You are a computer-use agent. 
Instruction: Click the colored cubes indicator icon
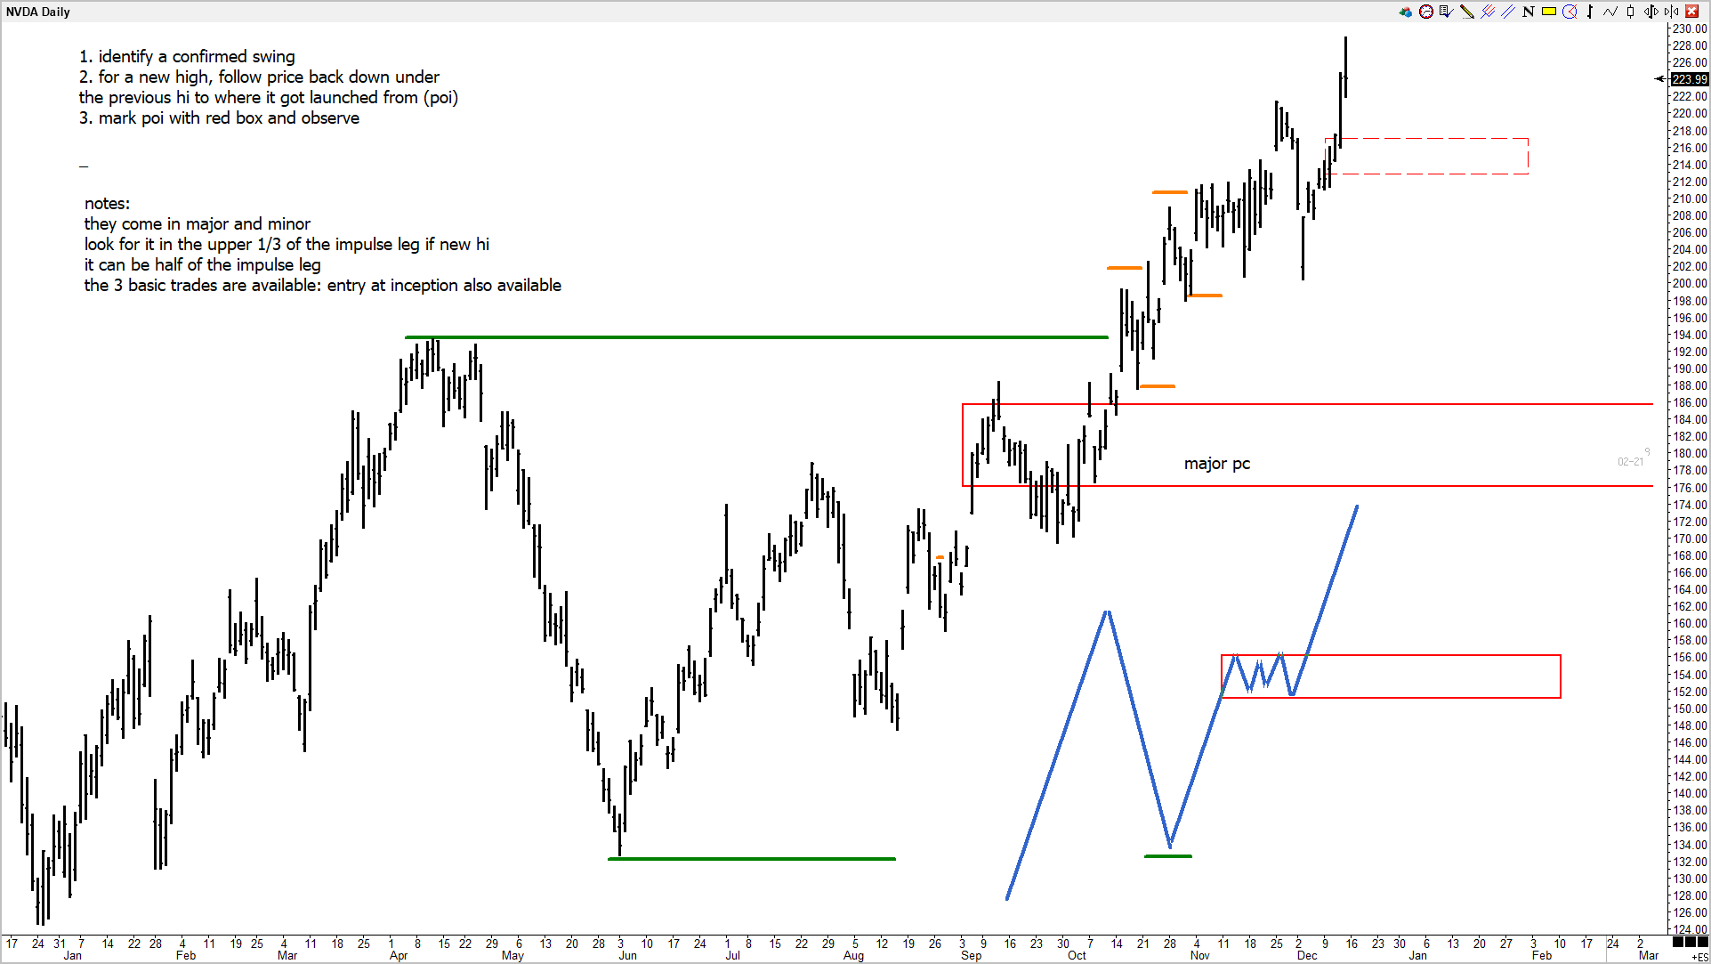[x=1406, y=12]
